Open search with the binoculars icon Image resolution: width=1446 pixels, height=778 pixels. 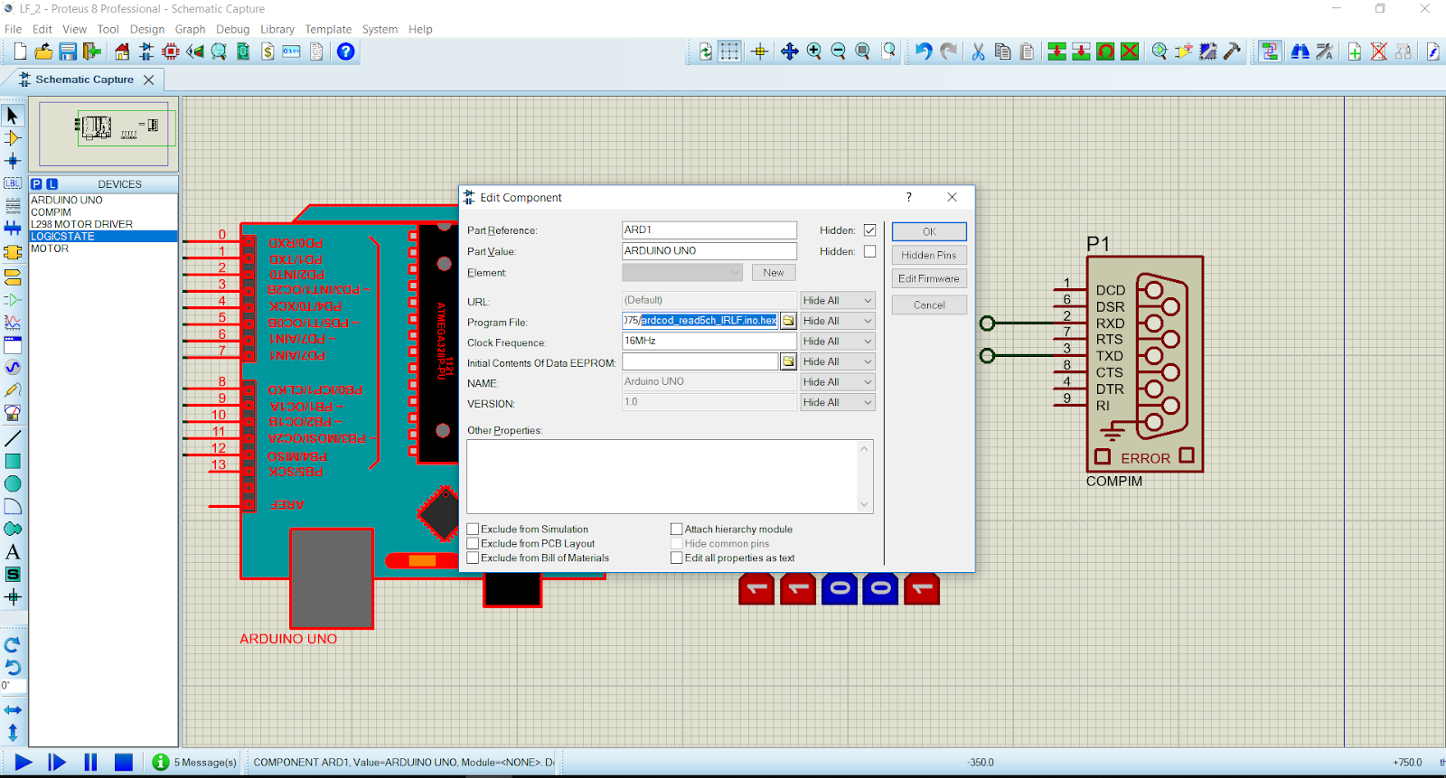click(1300, 52)
